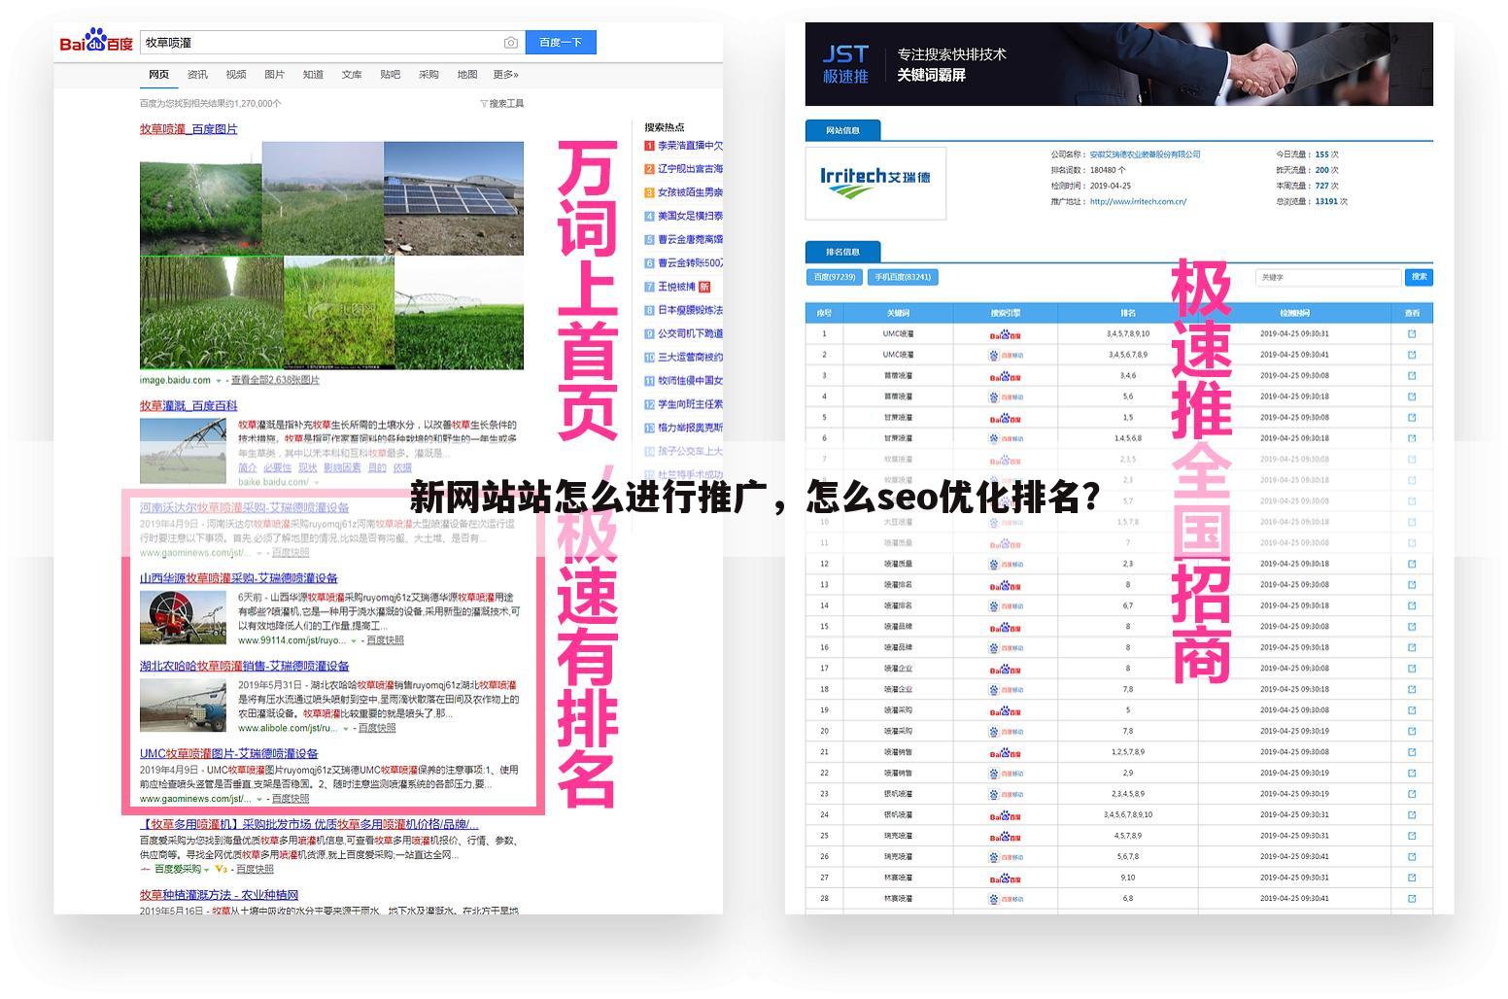Select the 排名信息 tab
This screenshot has width=1508, height=999.
(841, 251)
